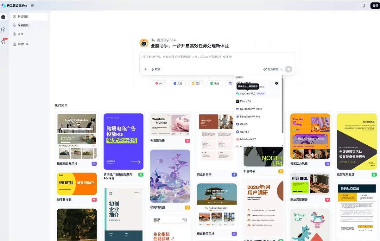This screenshot has width=380, height=241.
Task: Open 定时任务 in the sidebar
Action: click(29, 44)
